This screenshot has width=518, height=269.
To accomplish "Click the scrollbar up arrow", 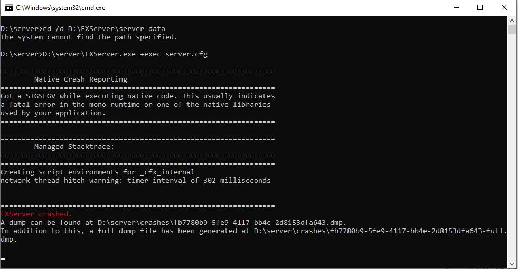I will 512,20.
